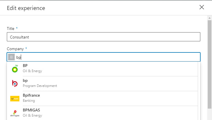Click the gray building placeholder icon

[x=11, y=57]
